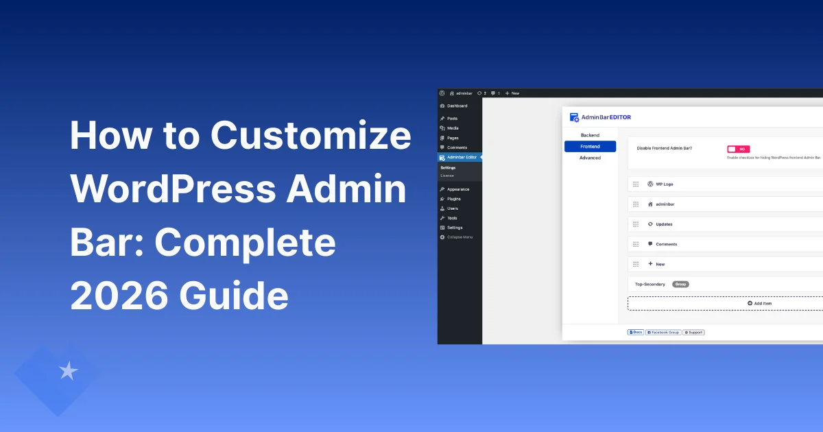Click the Add Item button
This screenshot has height=432, width=823.
pos(759,303)
